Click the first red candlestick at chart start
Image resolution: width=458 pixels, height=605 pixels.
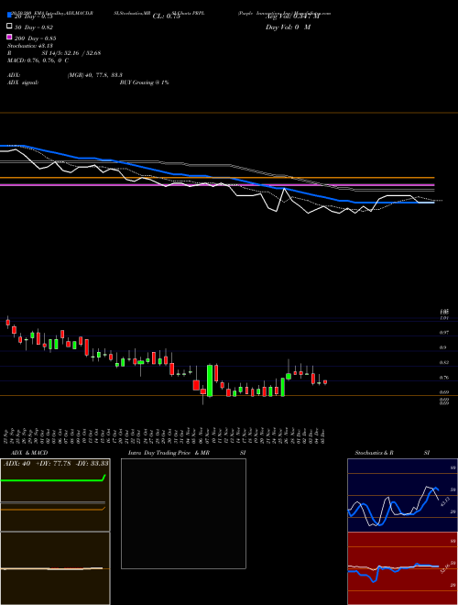tap(7, 323)
